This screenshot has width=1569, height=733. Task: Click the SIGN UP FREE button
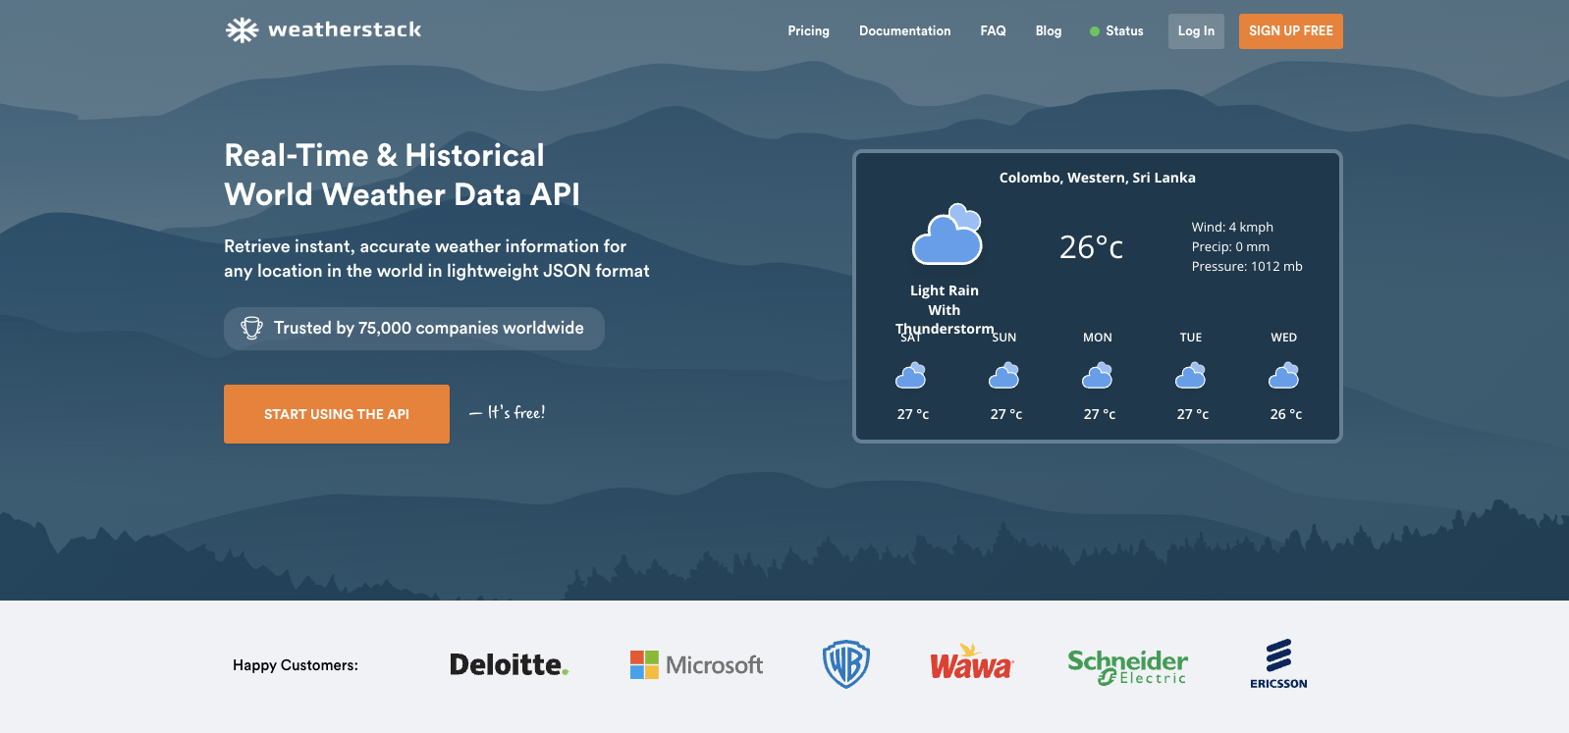[x=1290, y=31]
